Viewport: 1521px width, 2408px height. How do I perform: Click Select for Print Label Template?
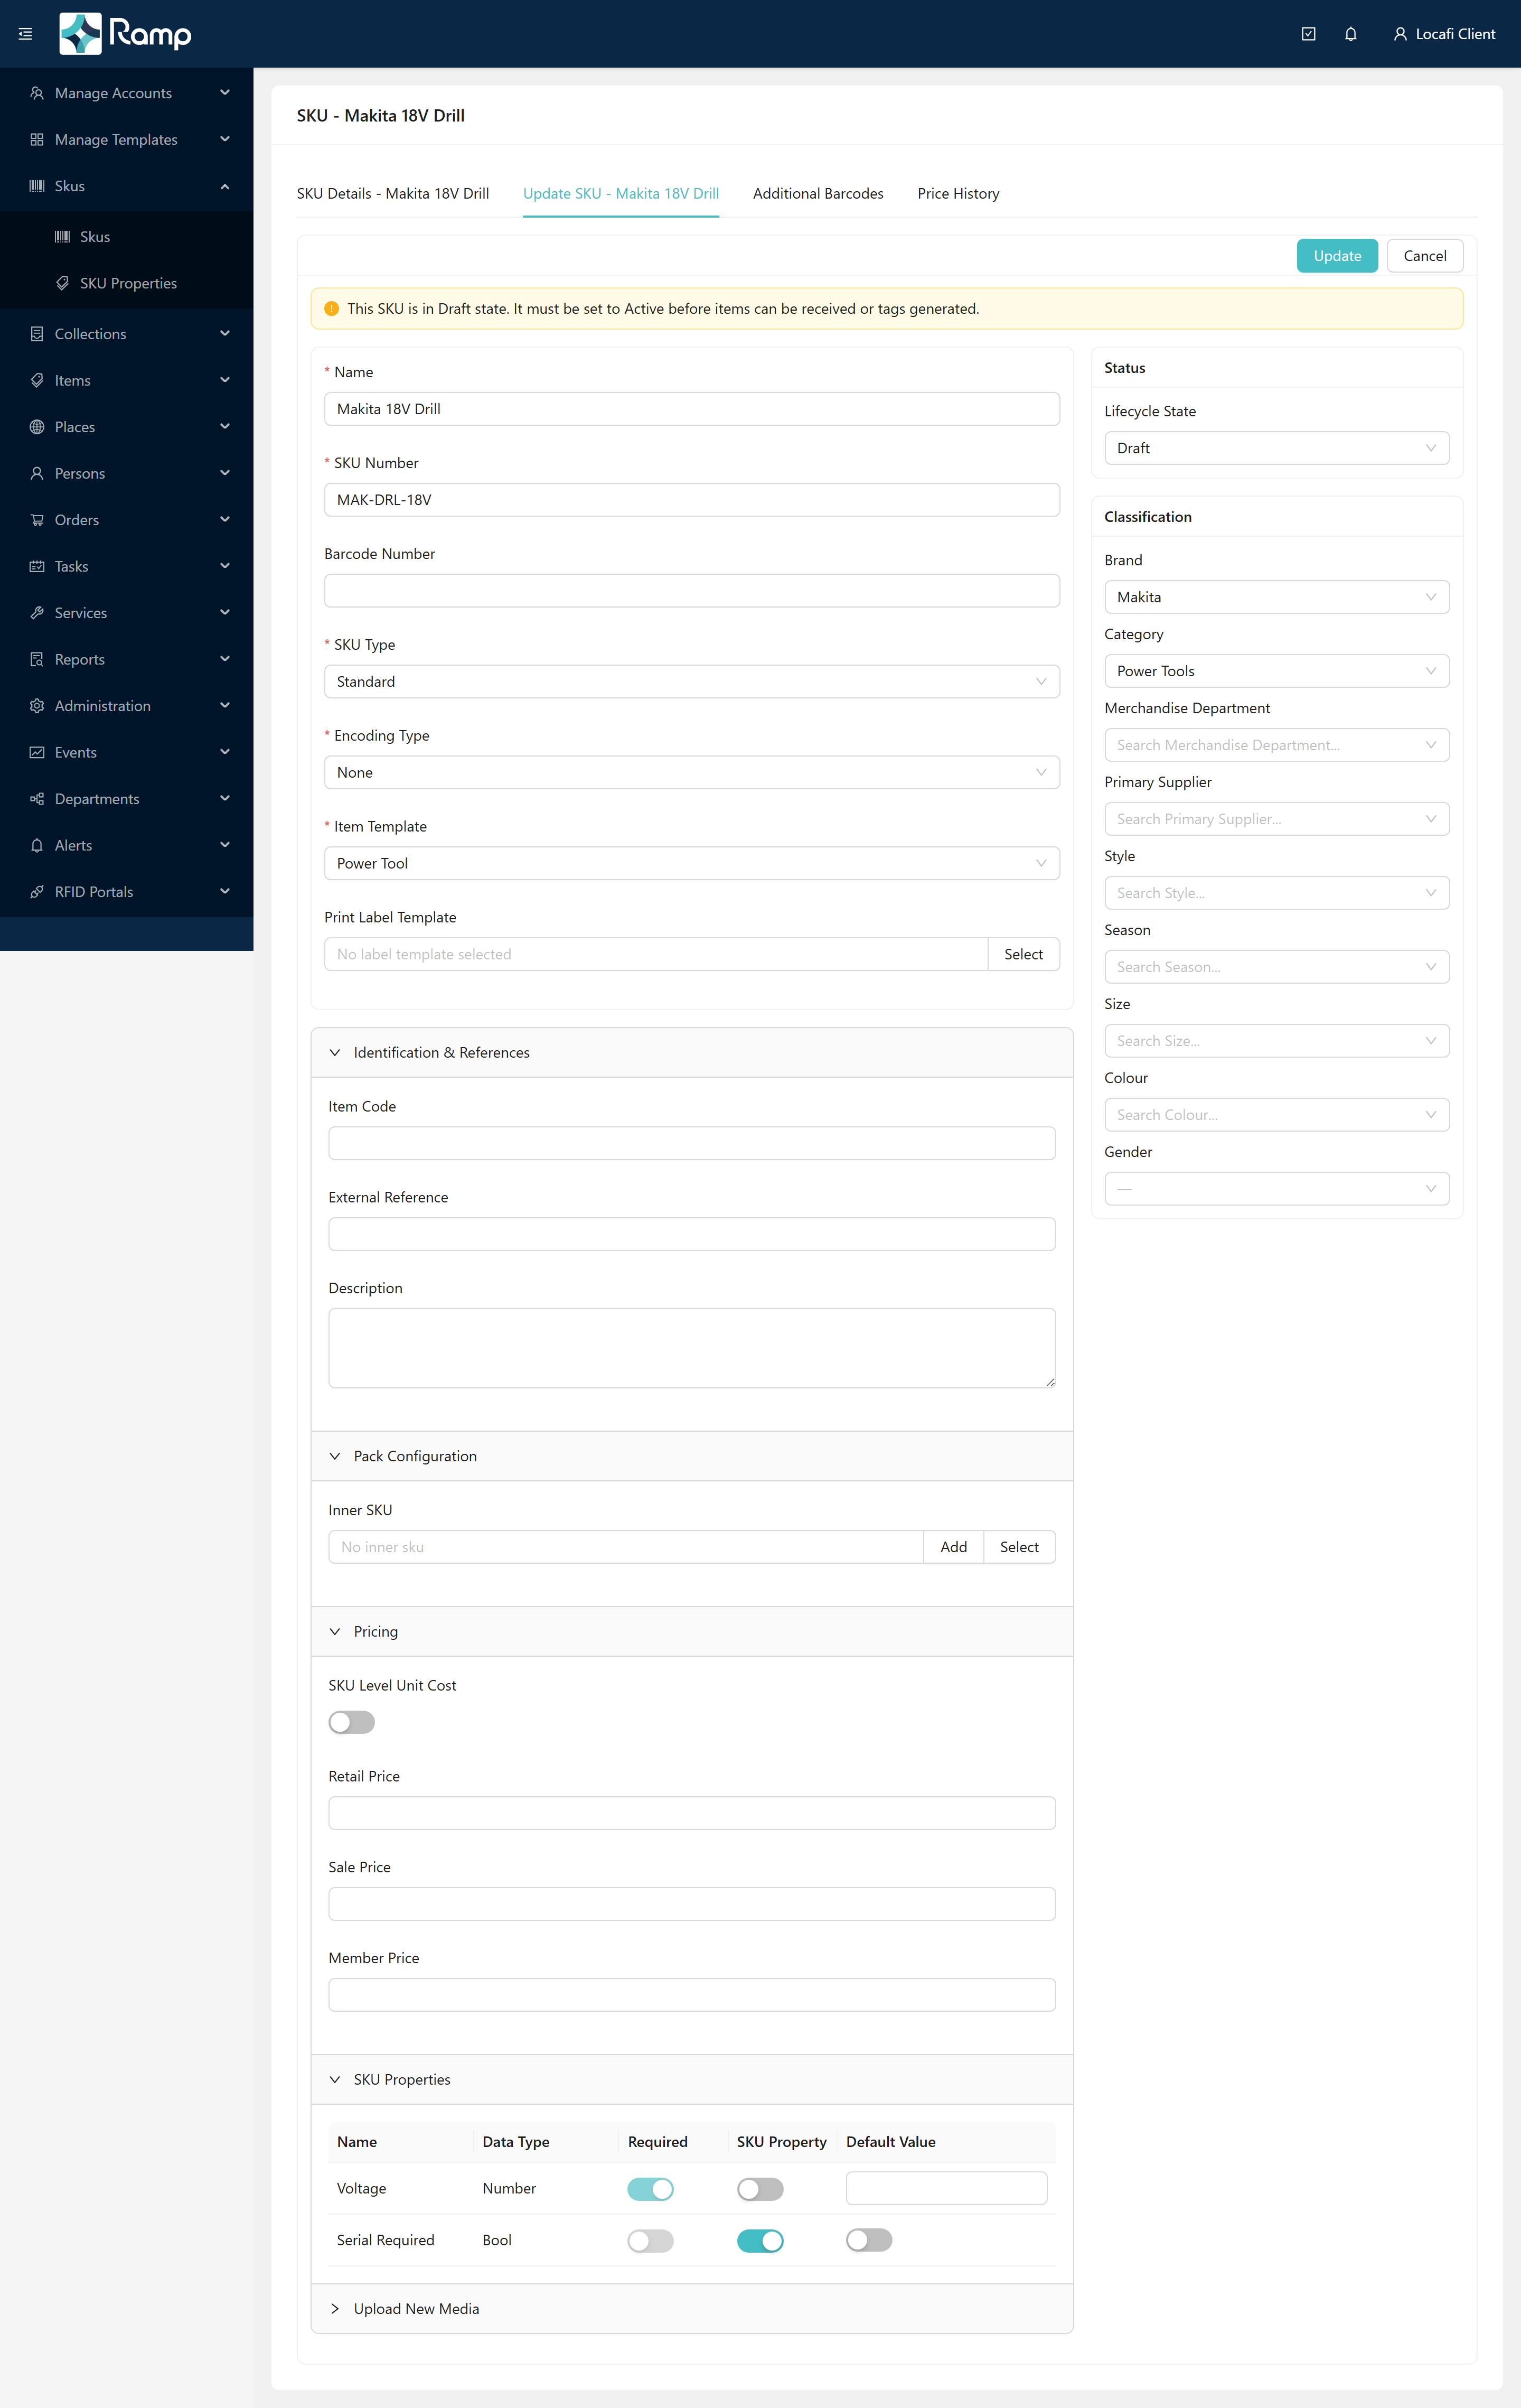[1024, 955]
